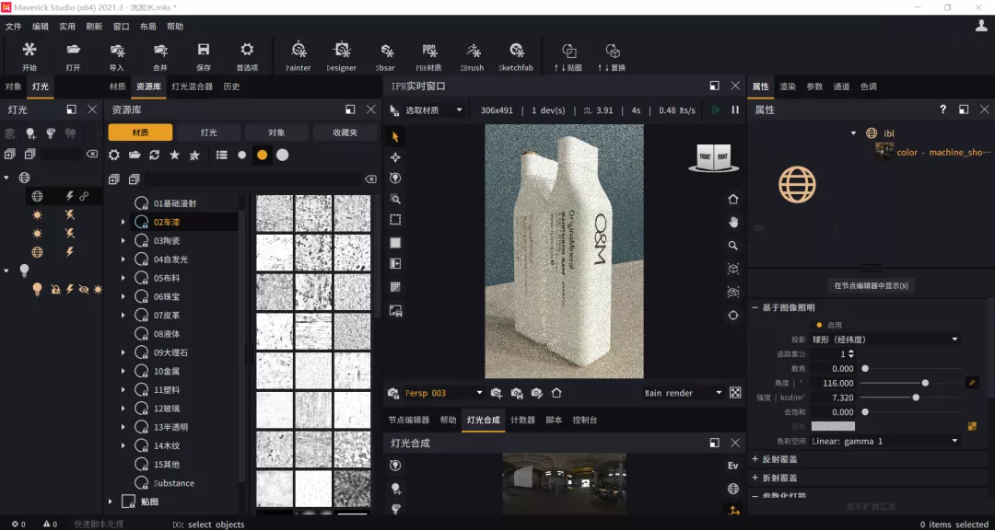Viewport: 995px width, 530px height.
Task: Toggle the lock icon on lamp row
Action: pyautogui.click(x=56, y=289)
